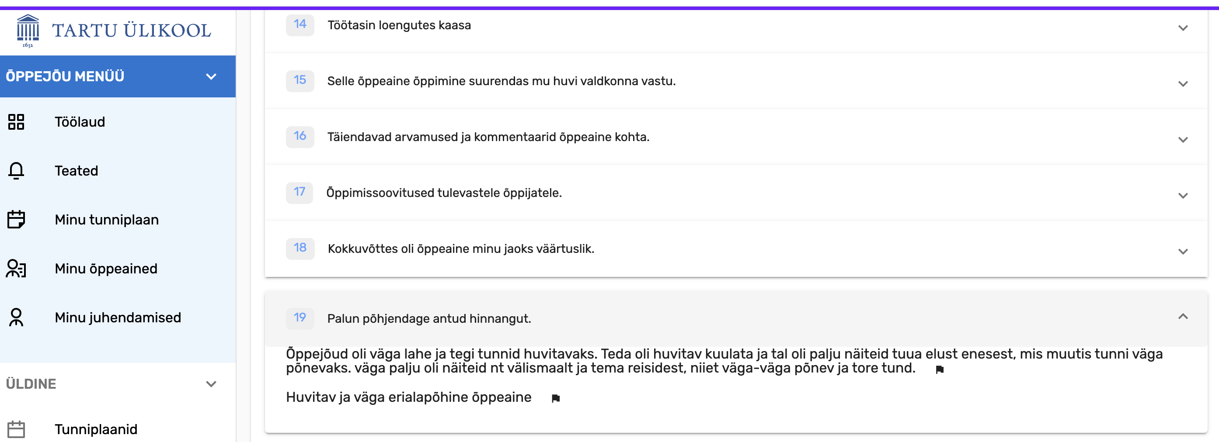Click the Tunniplaanid calendar icon
Screen dimensions: 1219x442
coord(16,429)
